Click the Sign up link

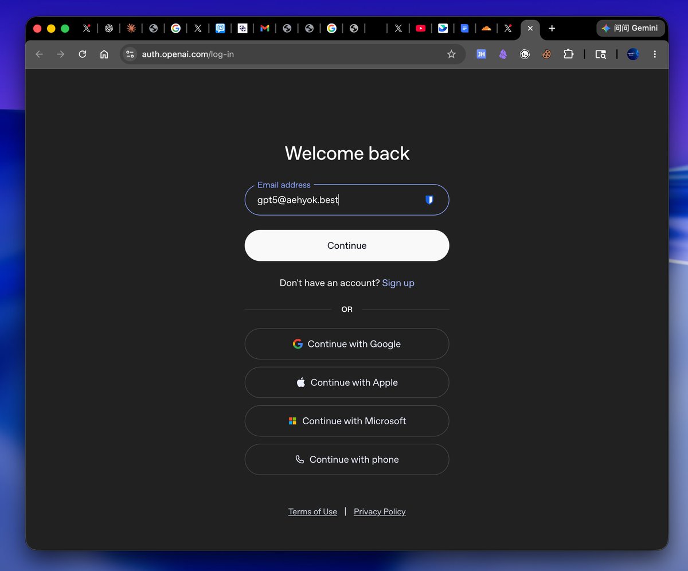[398, 283]
